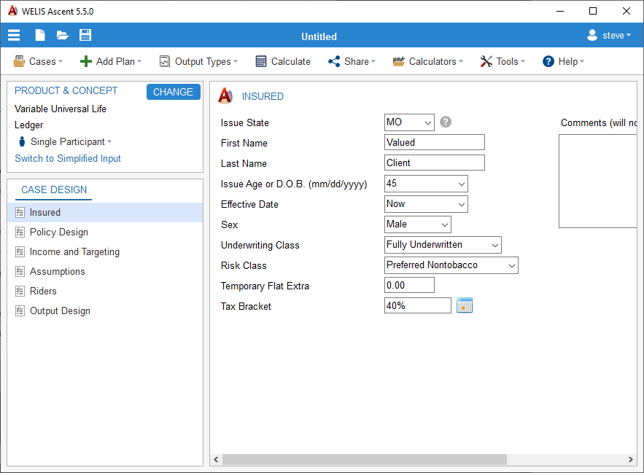Screen dimensions: 644x473
Task: Click the CHANGE button
Action: pos(173,92)
